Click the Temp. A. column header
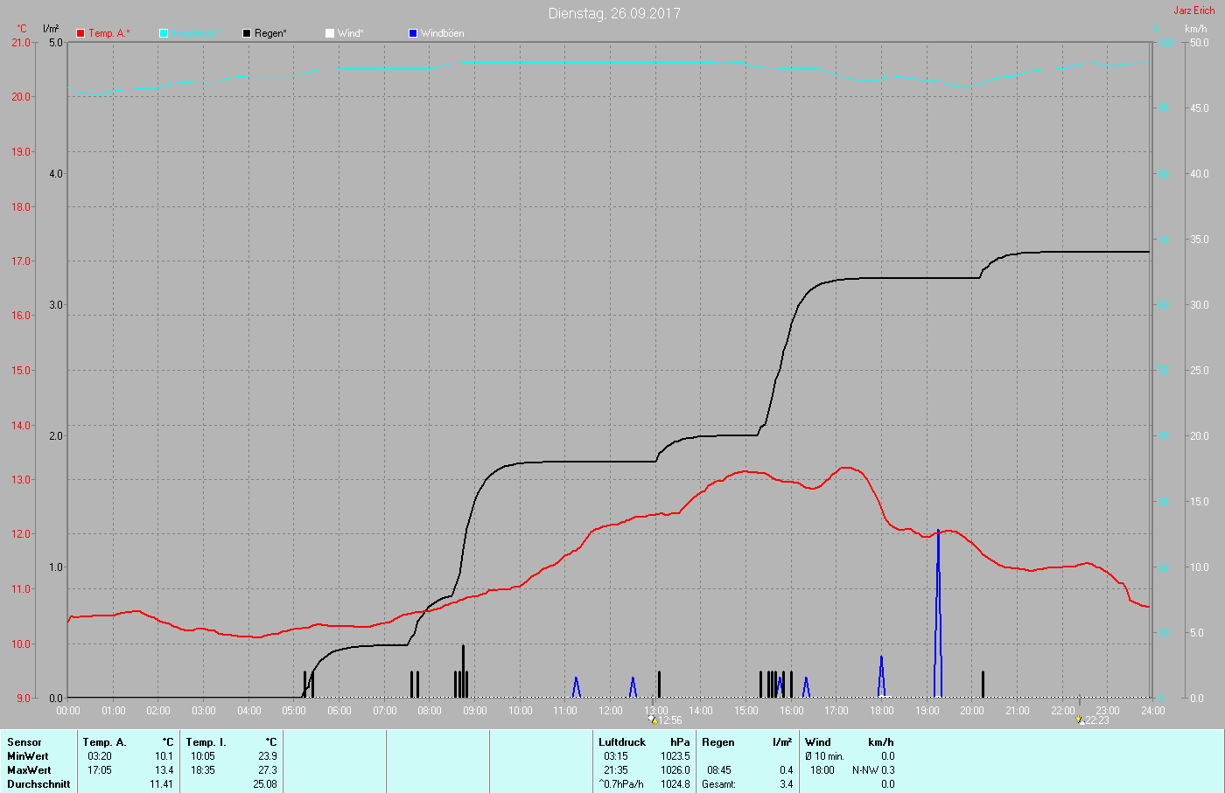 (x=105, y=742)
